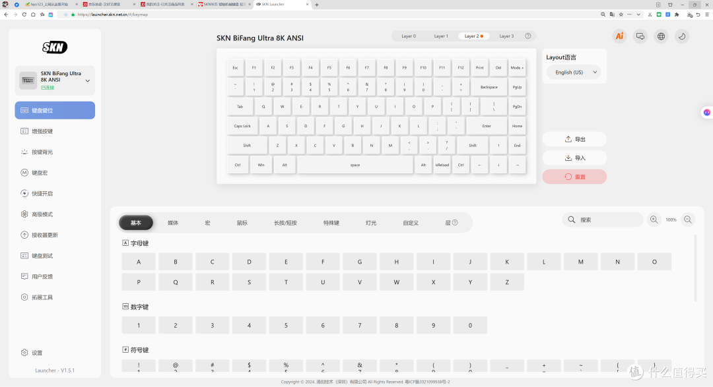Switch to the Layer 0 tab
This screenshot has height=387, width=713.
click(409, 36)
